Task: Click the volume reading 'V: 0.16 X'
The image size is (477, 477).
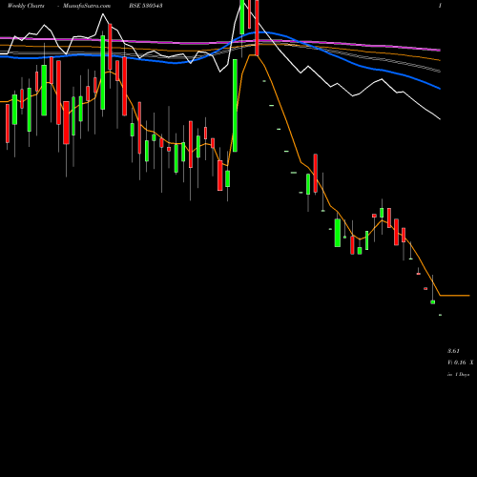Action: click(461, 363)
